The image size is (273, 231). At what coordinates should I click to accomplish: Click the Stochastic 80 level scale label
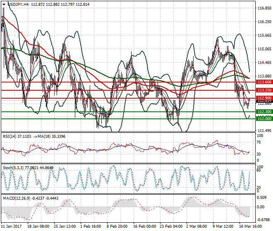(259, 170)
